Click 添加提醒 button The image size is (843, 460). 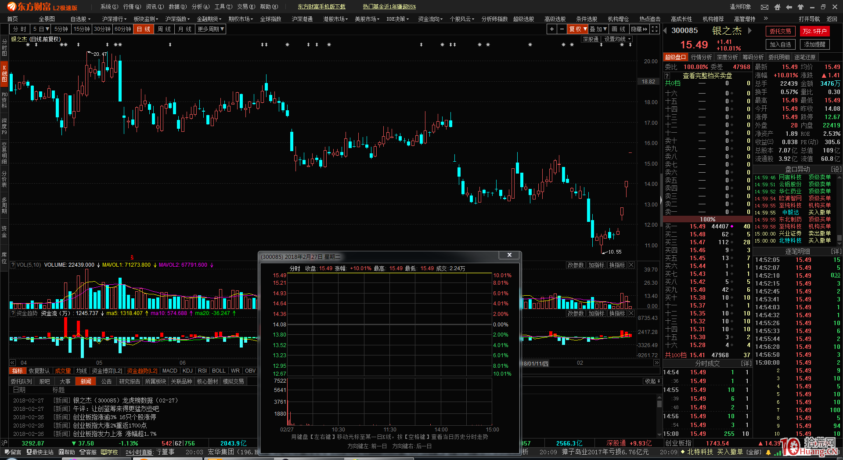click(814, 44)
